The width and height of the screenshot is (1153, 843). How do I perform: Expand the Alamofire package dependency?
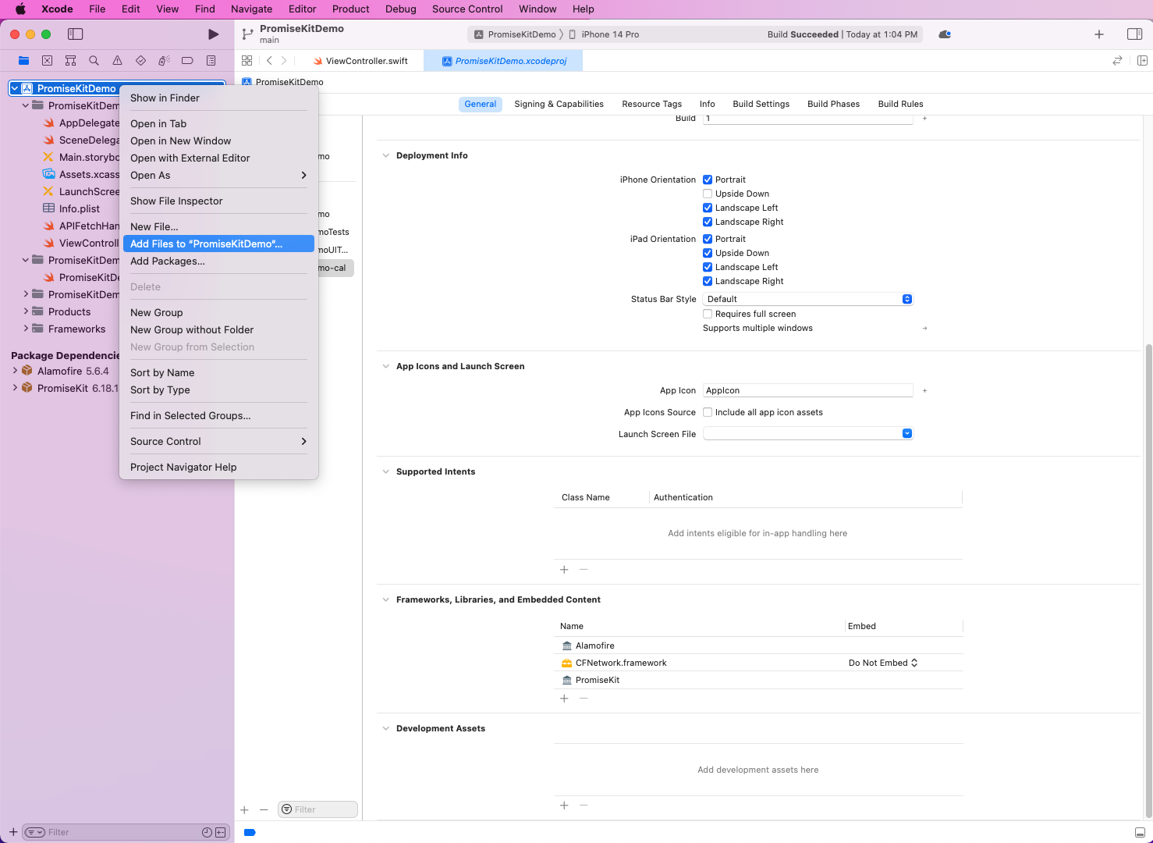15,371
